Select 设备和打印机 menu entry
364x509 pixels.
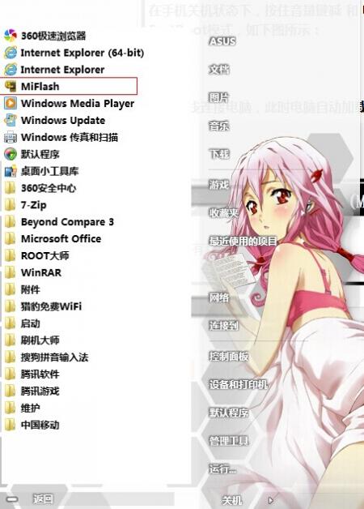[239, 385]
